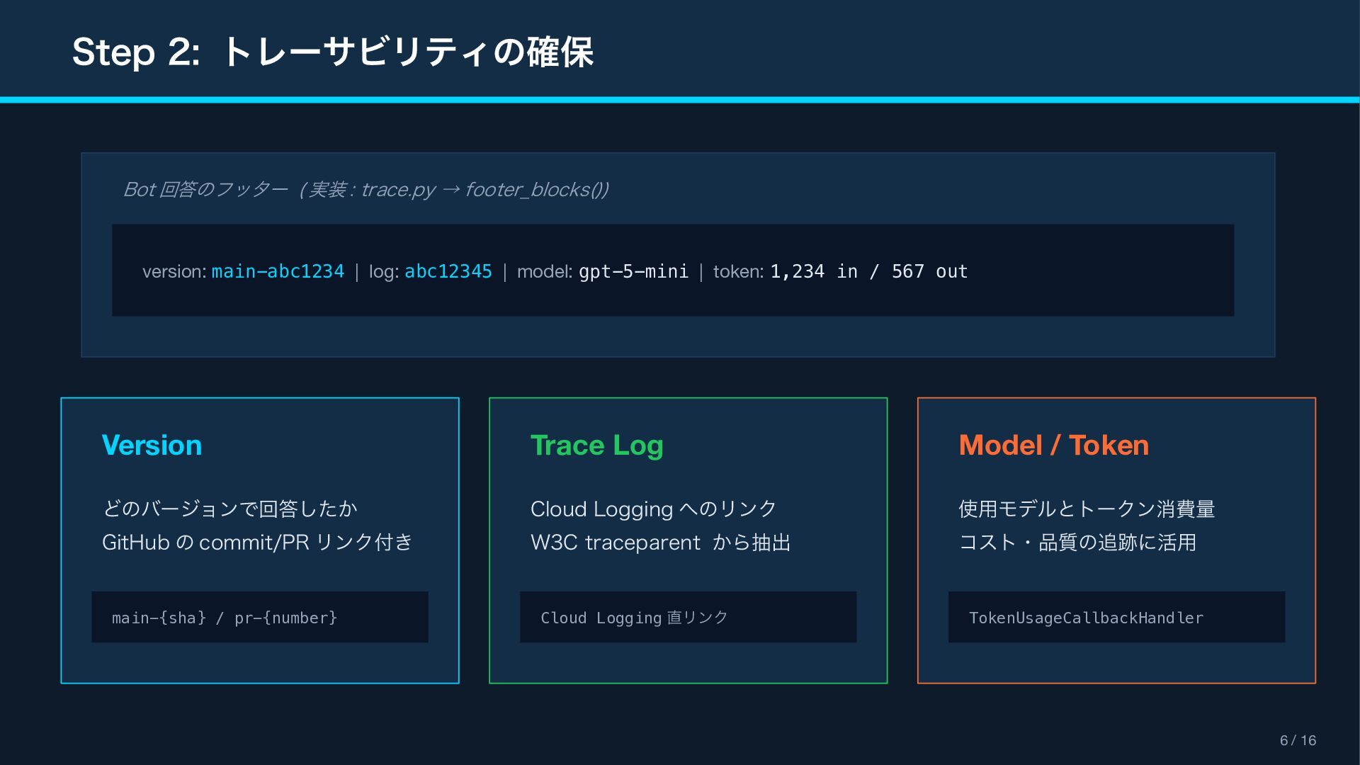Click the Cloud Logging へのリンク description
This screenshot has width=1360, height=765.
click(653, 509)
